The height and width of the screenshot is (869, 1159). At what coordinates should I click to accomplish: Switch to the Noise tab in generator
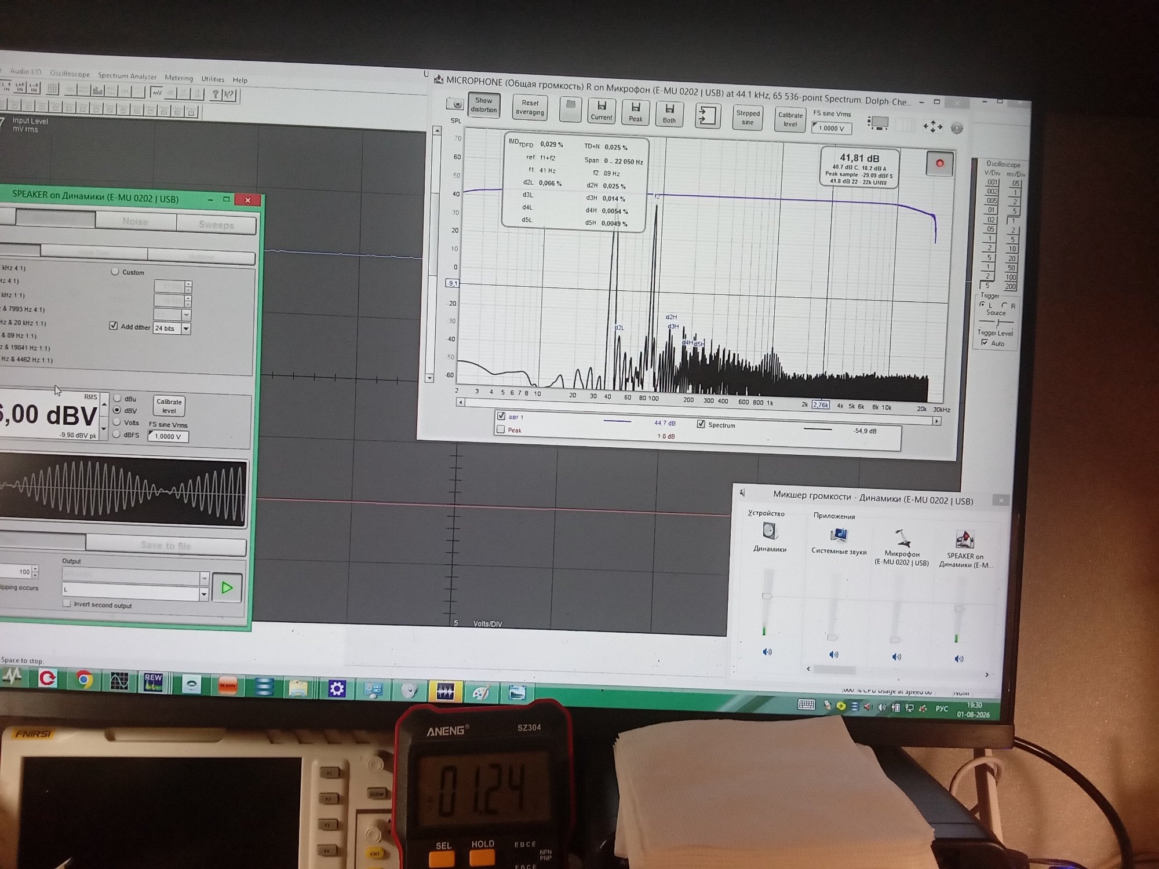click(136, 221)
